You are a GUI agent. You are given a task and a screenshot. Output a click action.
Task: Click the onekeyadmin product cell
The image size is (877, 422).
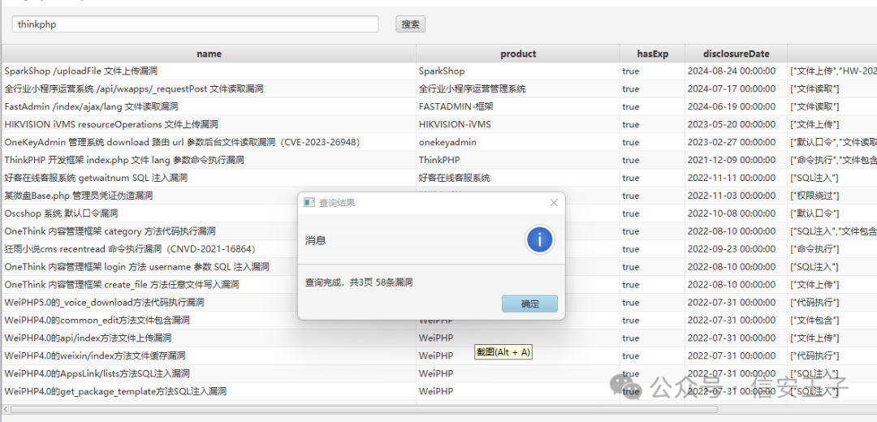(x=518, y=143)
